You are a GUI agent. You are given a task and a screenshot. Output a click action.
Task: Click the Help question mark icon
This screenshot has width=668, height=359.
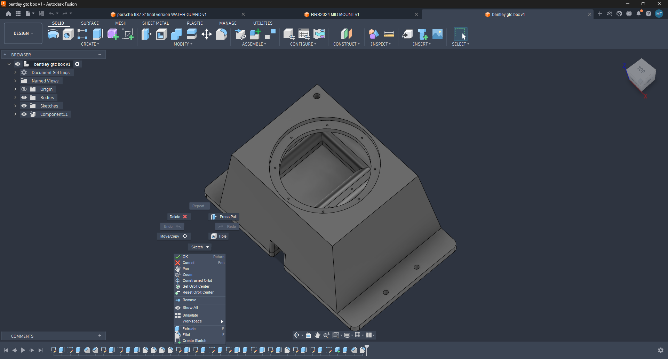(649, 14)
